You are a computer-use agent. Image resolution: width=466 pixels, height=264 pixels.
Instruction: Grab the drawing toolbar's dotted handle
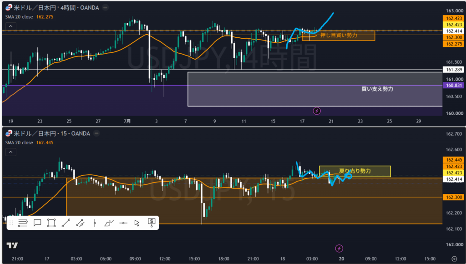11,223
